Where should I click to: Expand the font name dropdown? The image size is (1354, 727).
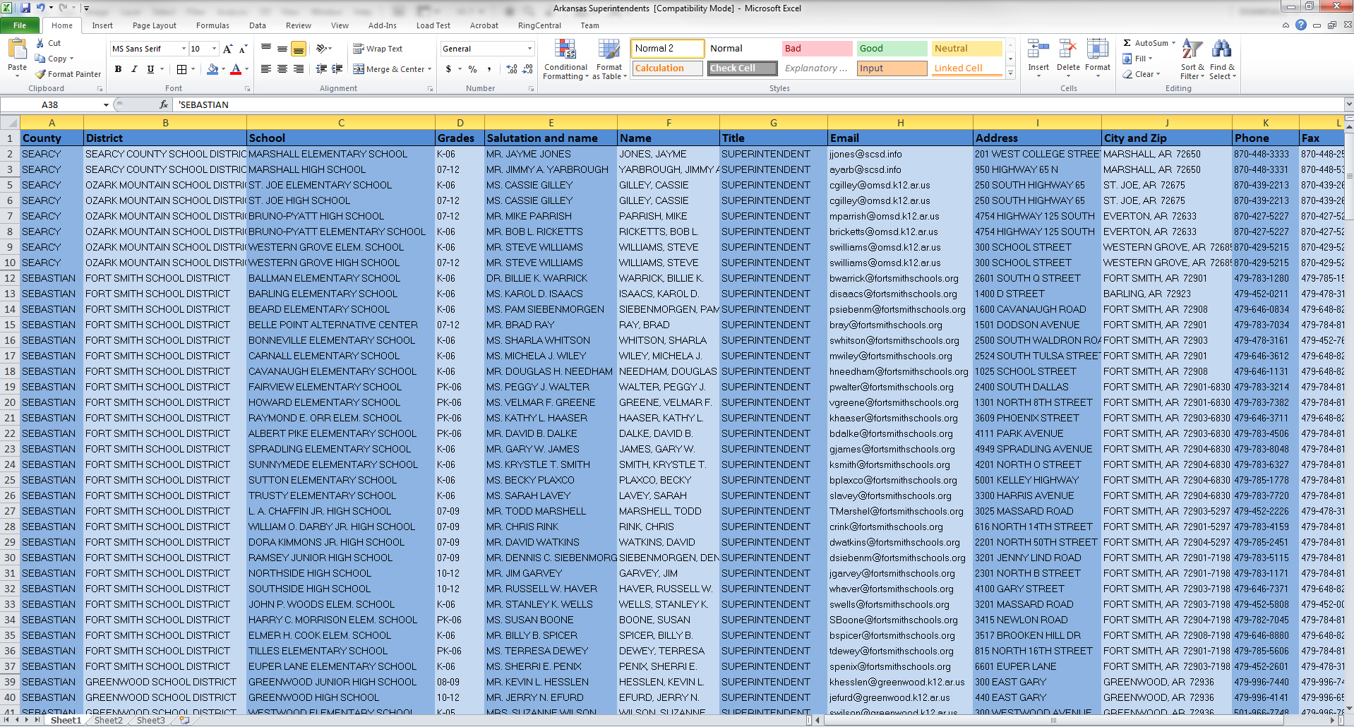pyautogui.click(x=184, y=49)
